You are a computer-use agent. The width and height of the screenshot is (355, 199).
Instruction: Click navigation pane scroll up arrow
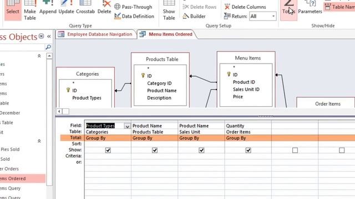click(49, 56)
